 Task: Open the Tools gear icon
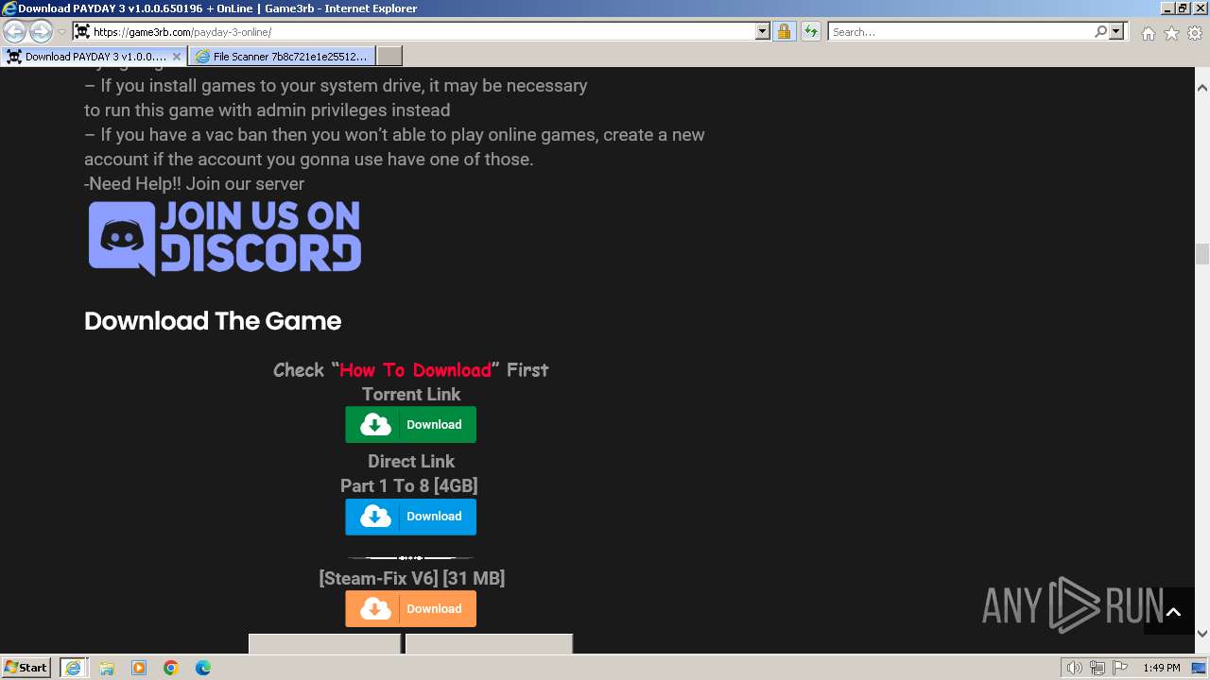coord(1195,33)
